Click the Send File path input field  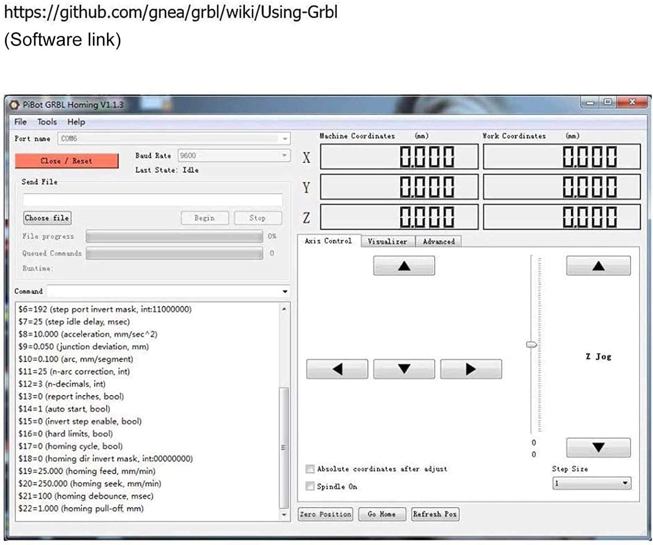pyautogui.click(x=153, y=200)
